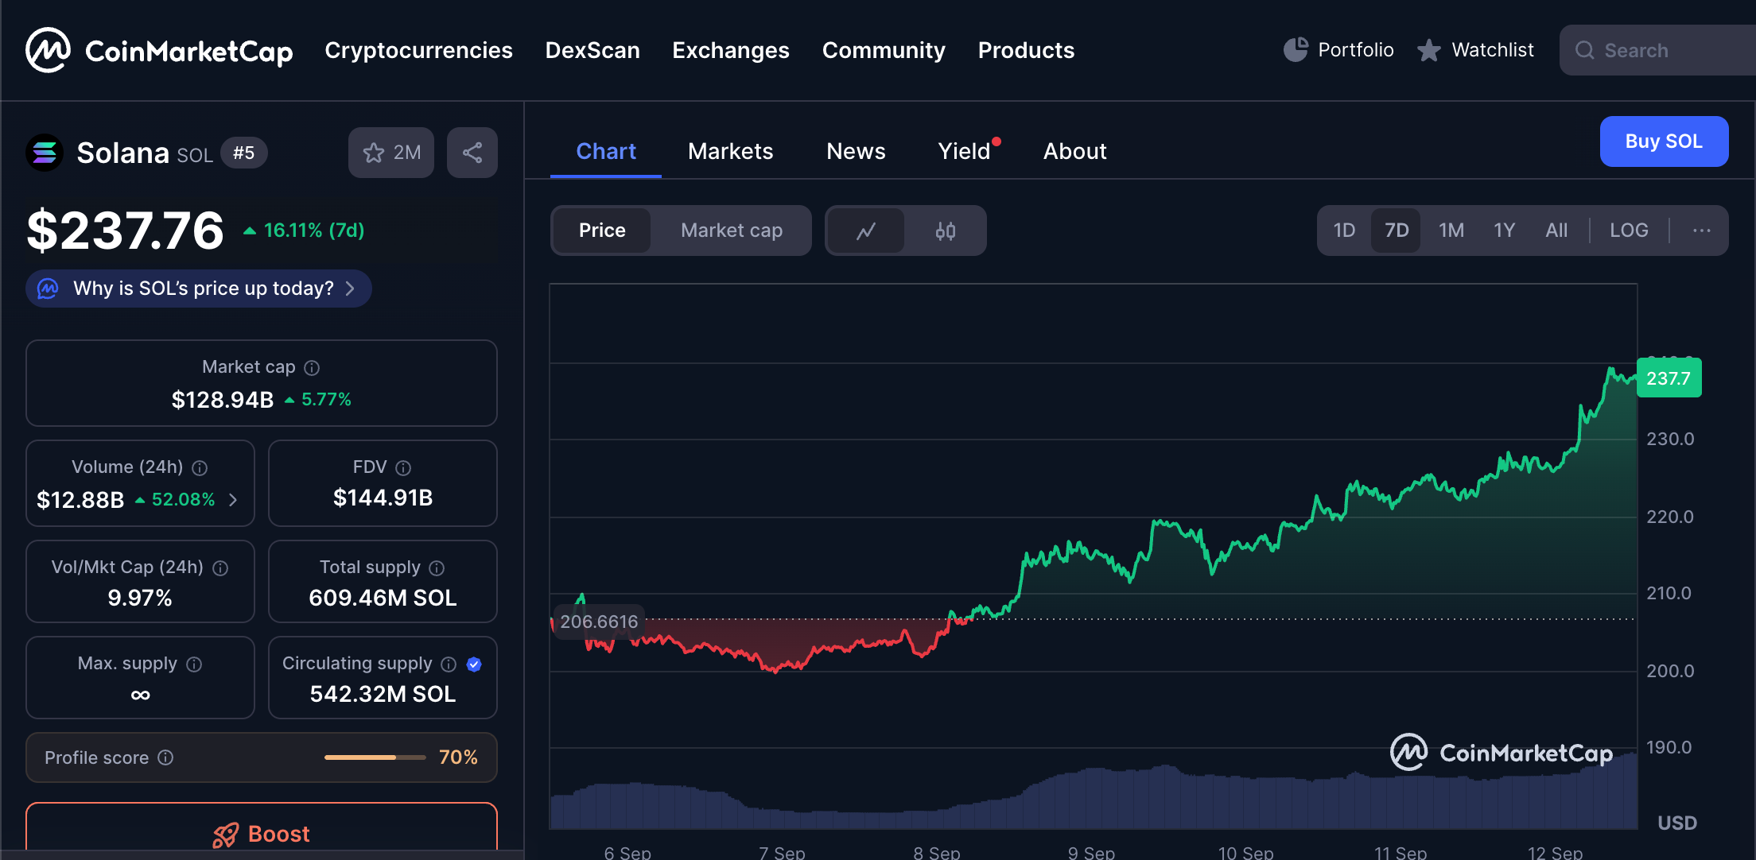Click the #5 rank badge

point(243,153)
